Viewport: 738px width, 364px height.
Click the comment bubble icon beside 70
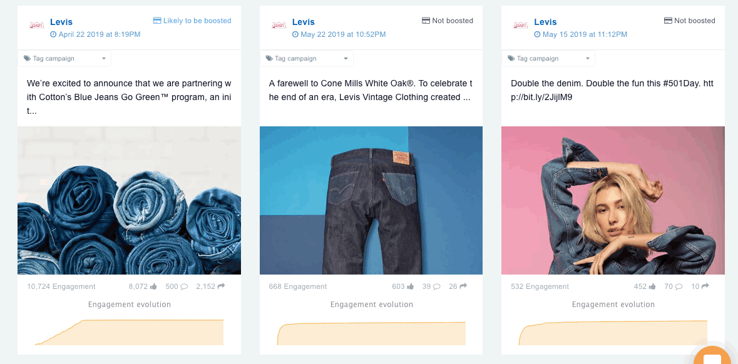679,286
